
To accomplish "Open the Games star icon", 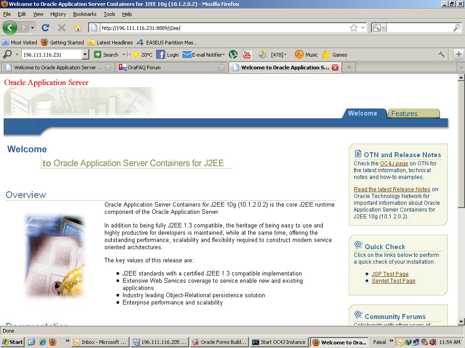I will 326,54.
